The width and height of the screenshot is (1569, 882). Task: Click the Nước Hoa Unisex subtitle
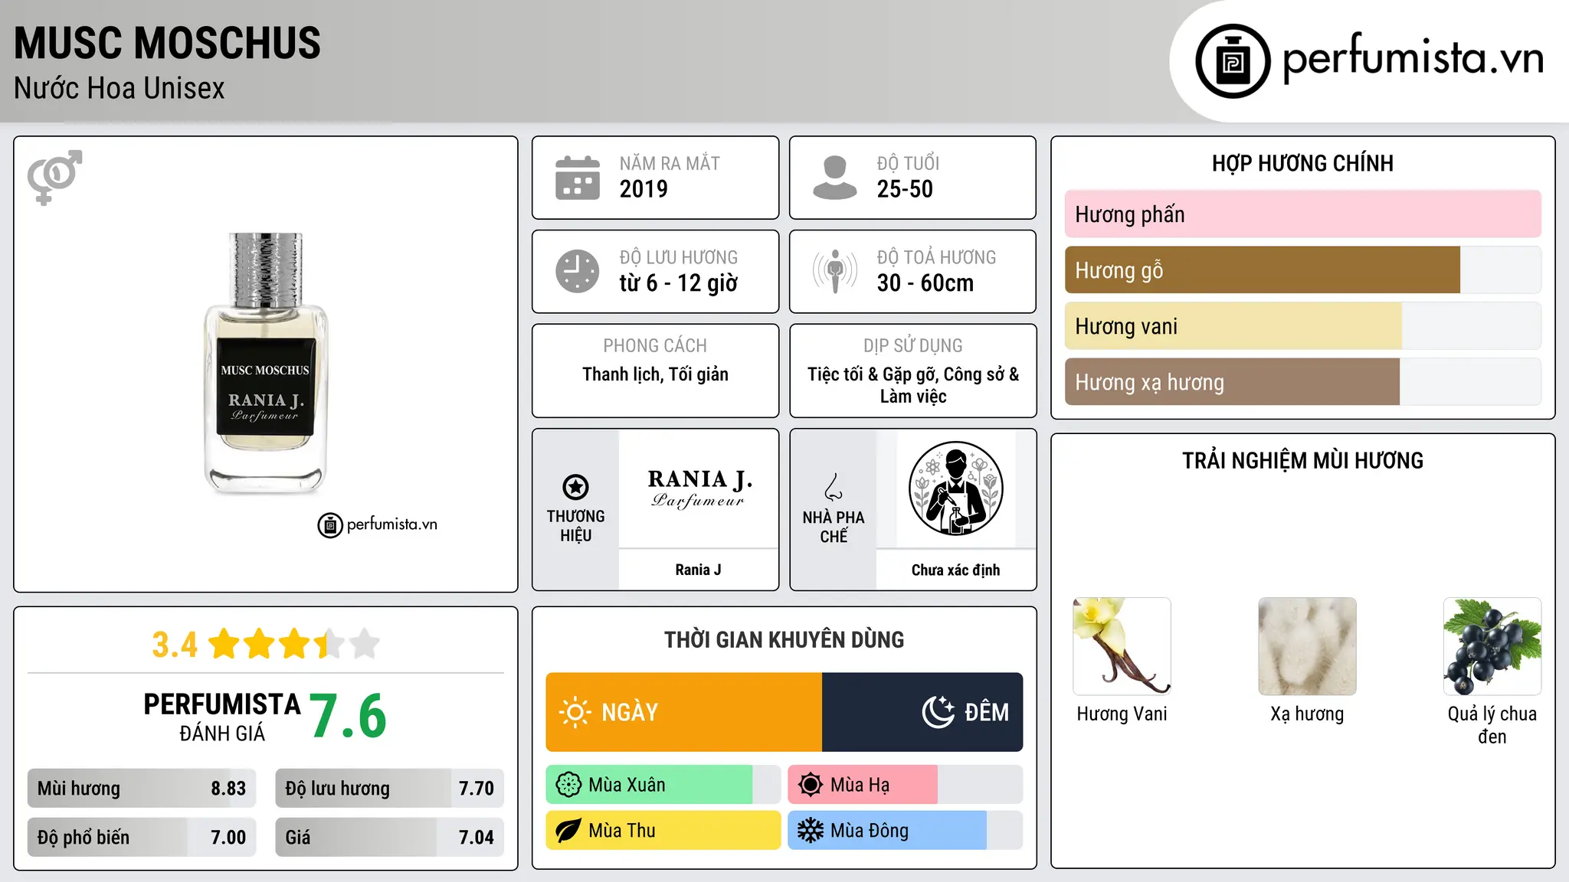[120, 88]
